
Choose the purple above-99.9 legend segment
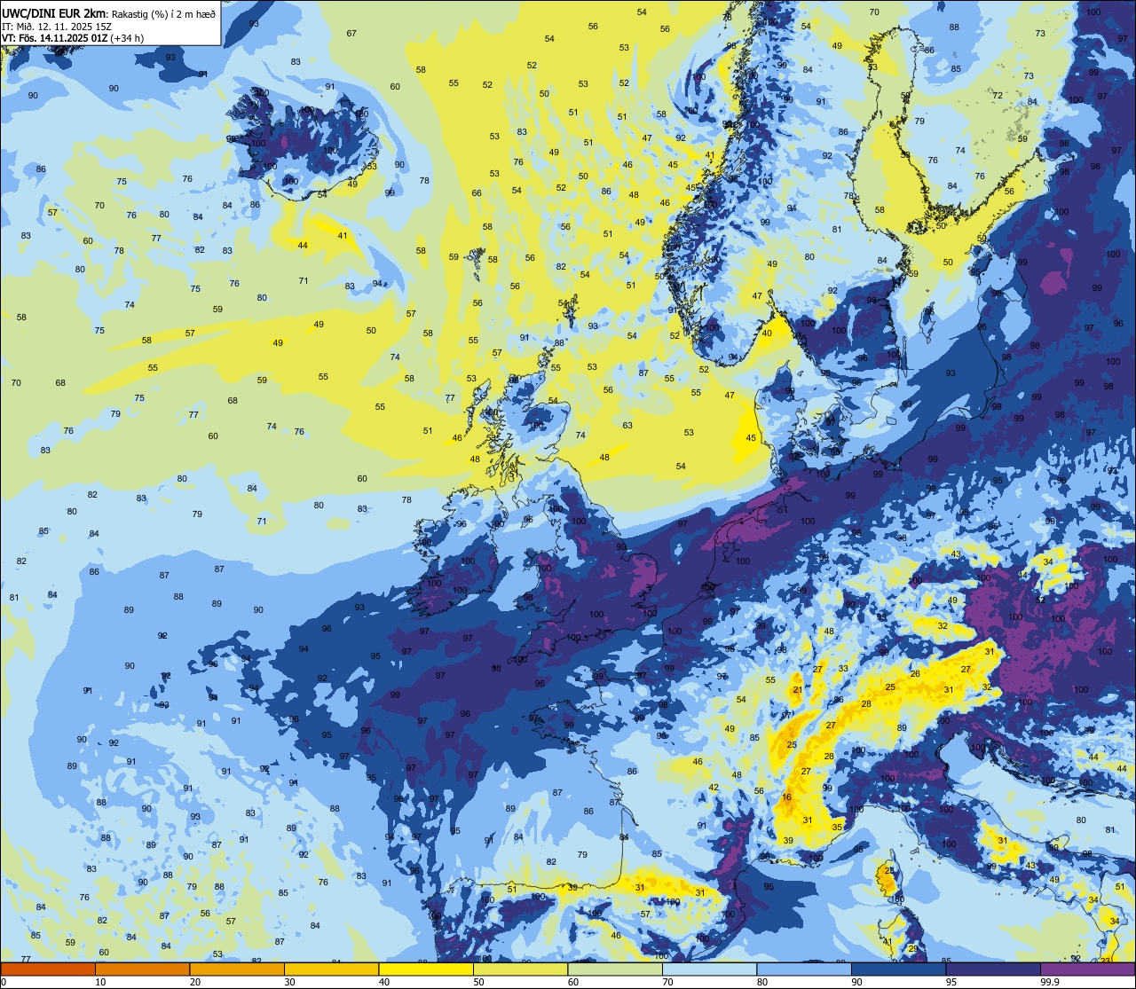[1087, 969]
